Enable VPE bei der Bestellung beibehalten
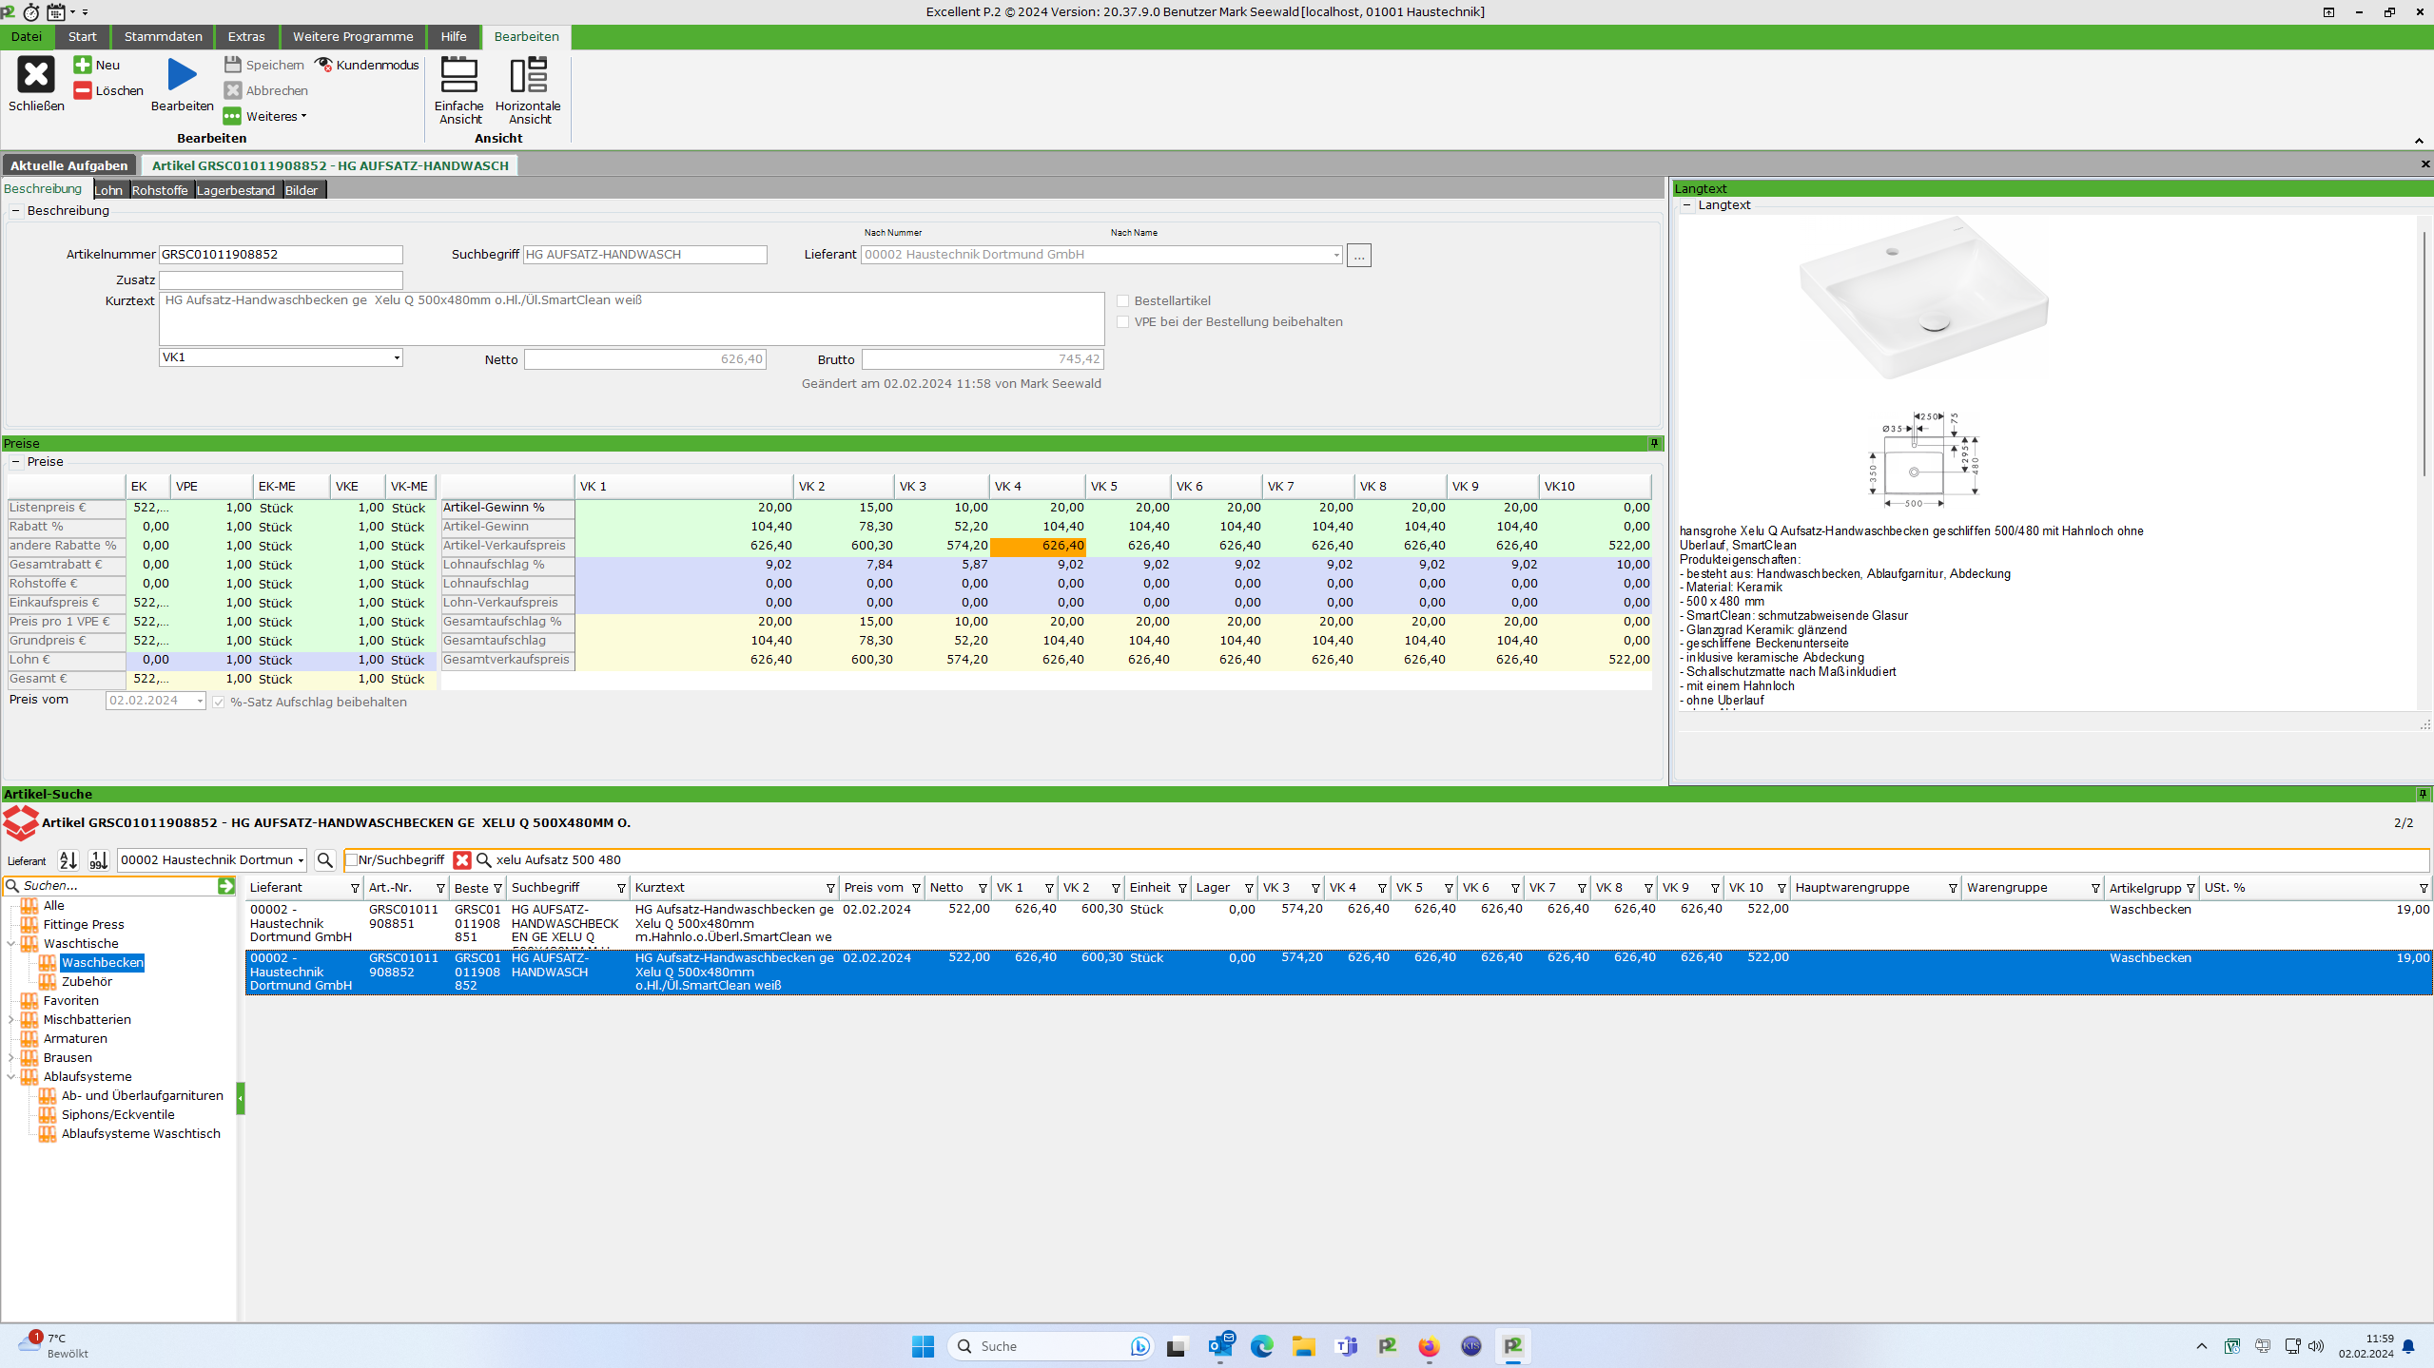2434x1368 pixels. pos(1123,321)
